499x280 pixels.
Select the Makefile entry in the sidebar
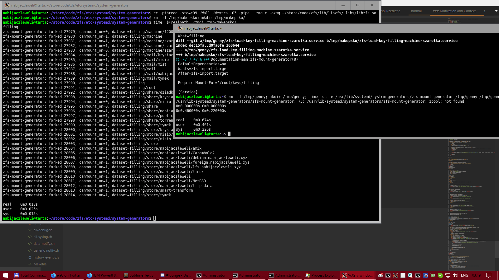pos(40,264)
